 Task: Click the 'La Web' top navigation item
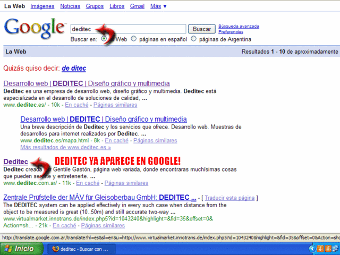coord(14,6)
